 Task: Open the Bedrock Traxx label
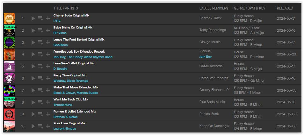coord(211,18)
